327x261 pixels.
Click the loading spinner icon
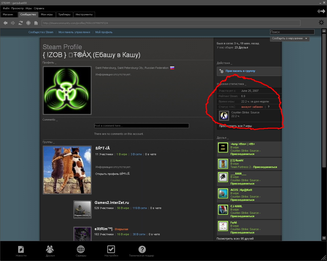coord(321,23)
